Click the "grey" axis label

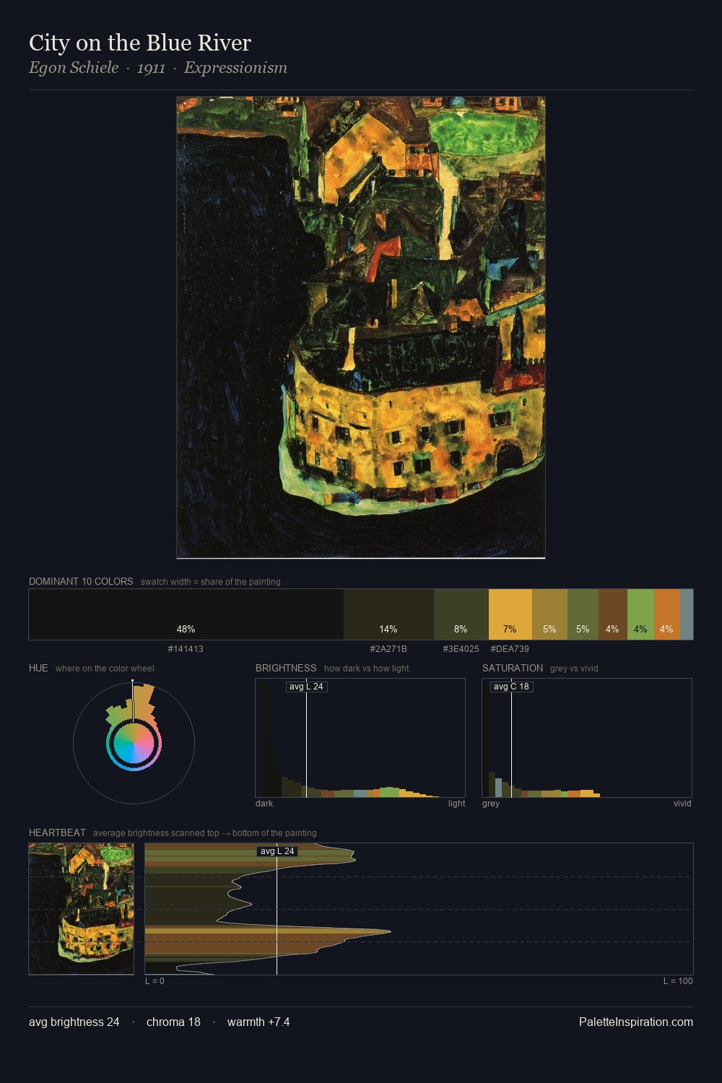pos(491,804)
